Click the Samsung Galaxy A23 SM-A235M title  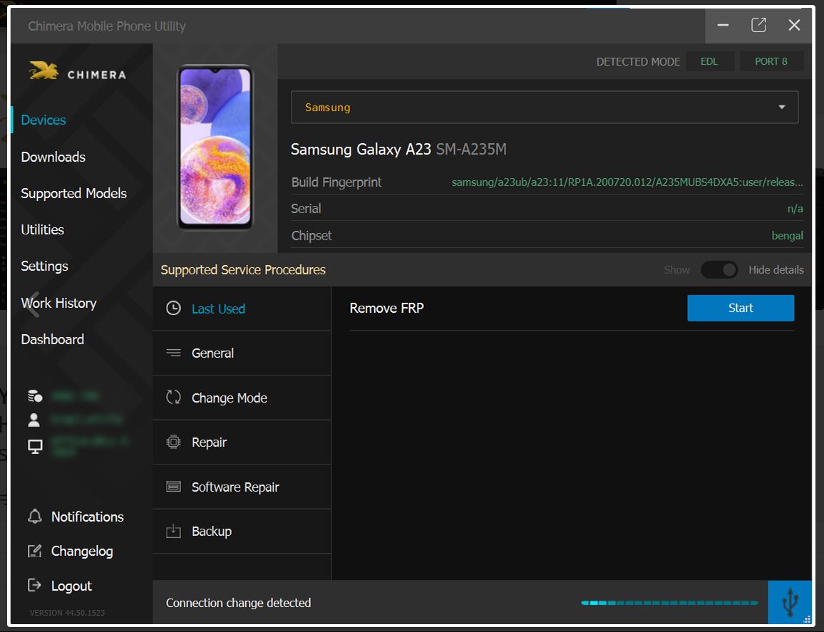(398, 149)
